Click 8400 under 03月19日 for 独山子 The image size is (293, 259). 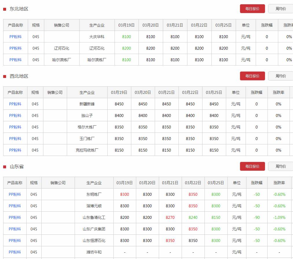coord(119,115)
